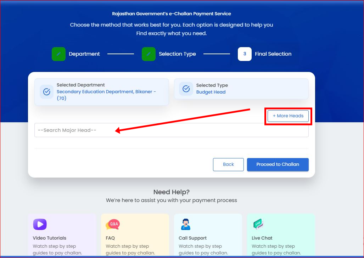Click the Selected Department label
This screenshot has height=258, width=364.
[80, 85]
